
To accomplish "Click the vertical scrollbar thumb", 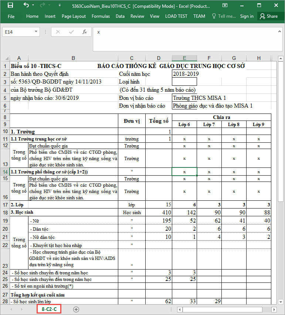I will click(281, 132).
